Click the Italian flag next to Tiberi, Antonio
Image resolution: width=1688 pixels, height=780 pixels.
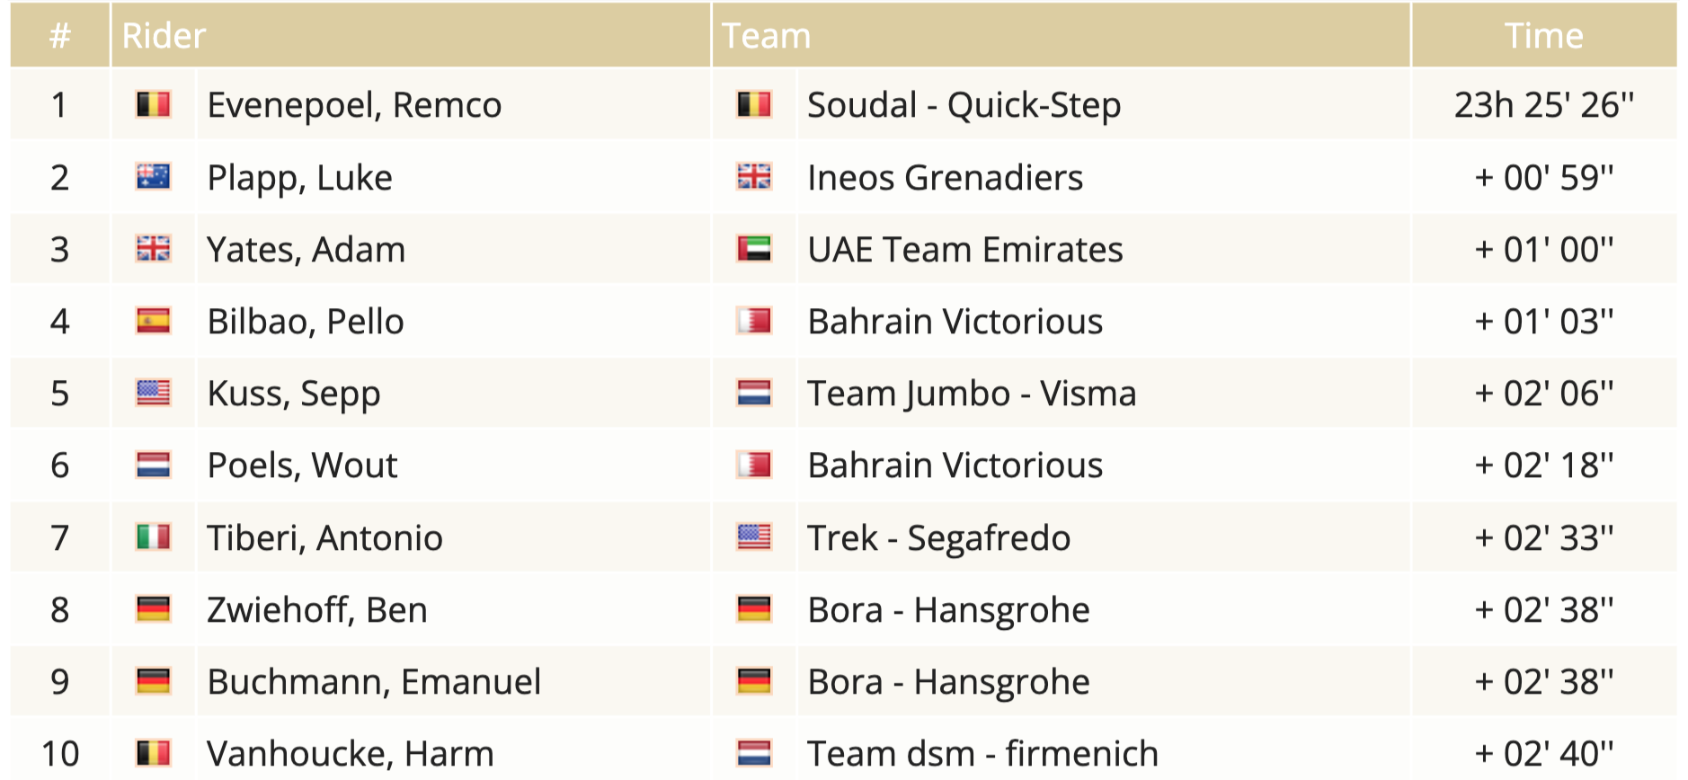pos(153,537)
